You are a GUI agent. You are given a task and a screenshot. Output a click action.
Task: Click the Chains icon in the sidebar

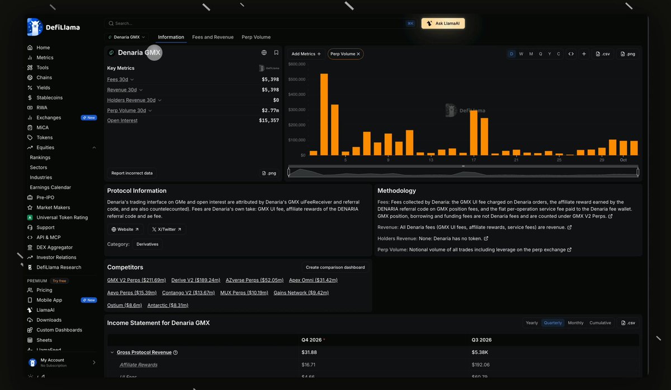tap(30, 78)
